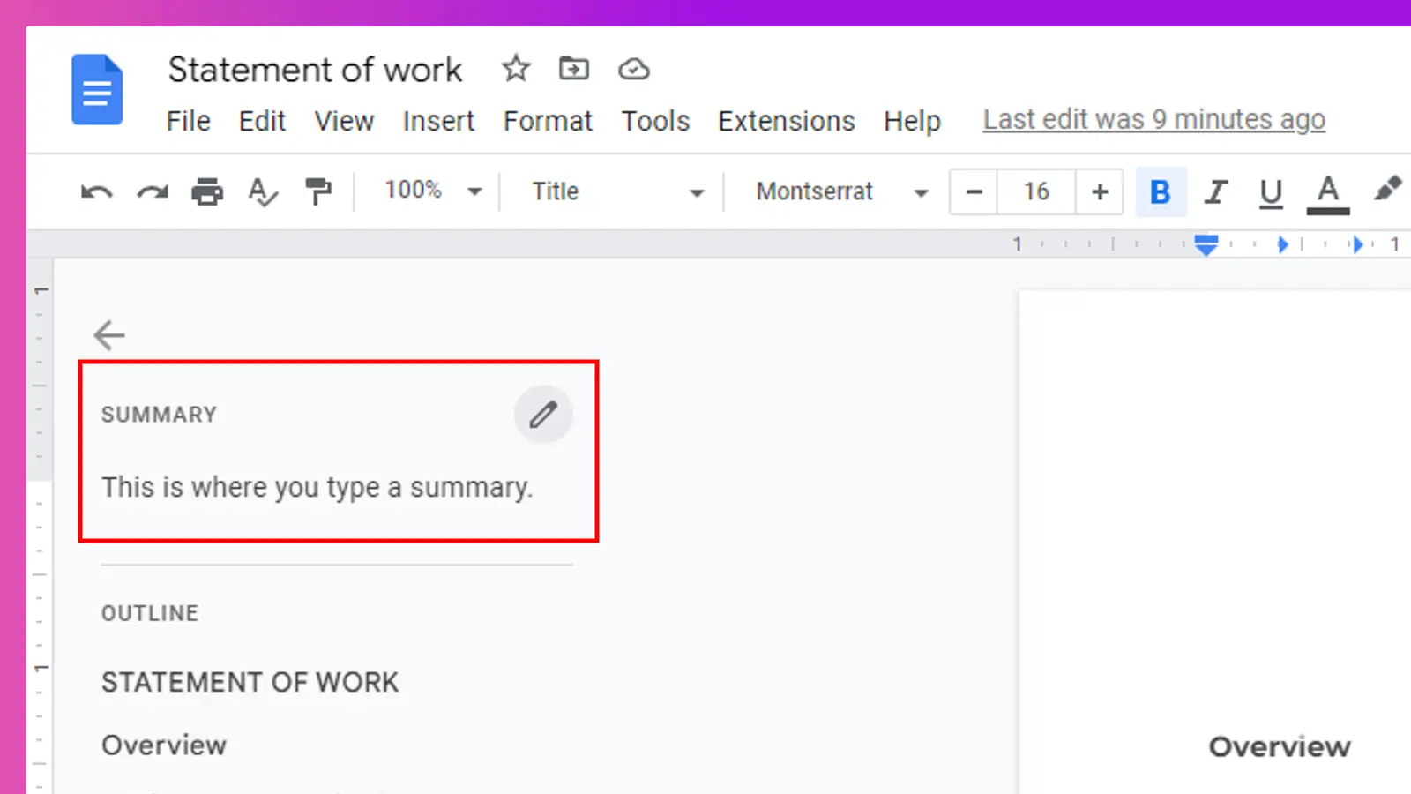The width and height of the screenshot is (1411, 794).
Task: Toggle underline formatting
Action: coord(1271,192)
